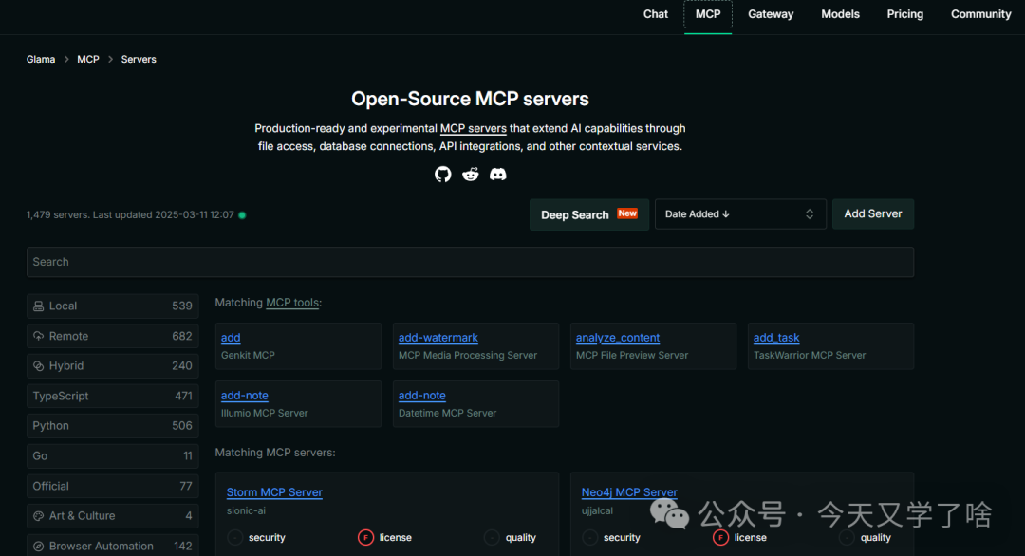Open the add_task tool link
The image size is (1025, 556).
click(776, 338)
